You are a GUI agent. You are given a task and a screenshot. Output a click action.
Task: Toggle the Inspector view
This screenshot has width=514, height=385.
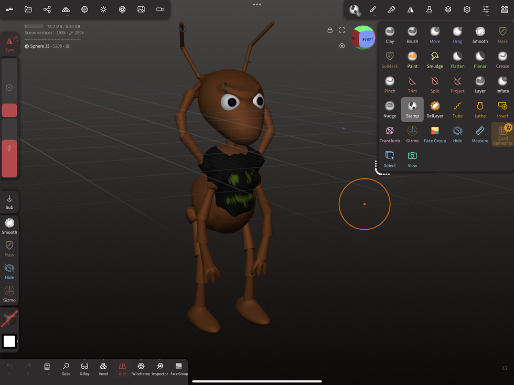pyautogui.click(x=160, y=369)
